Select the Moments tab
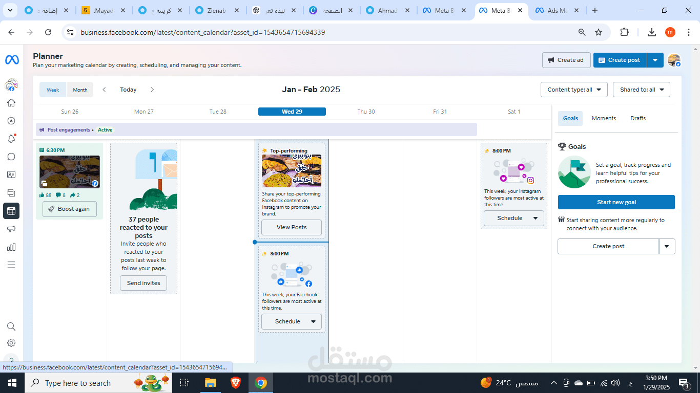 click(x=604, y=118)
